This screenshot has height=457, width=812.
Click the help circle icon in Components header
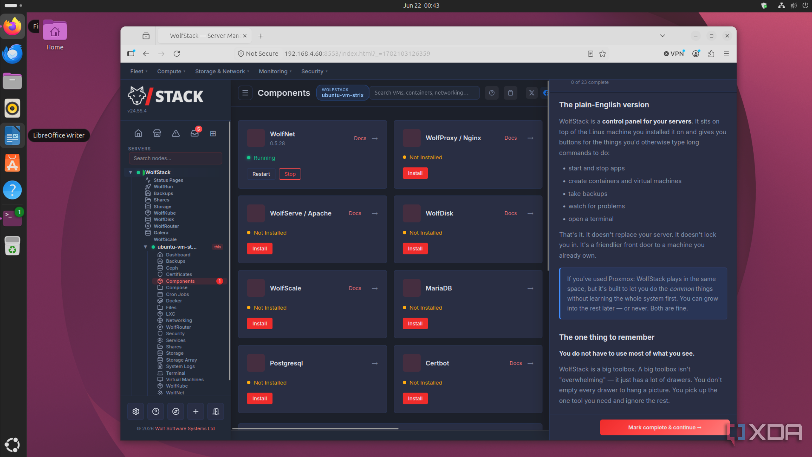click(492, 93)
